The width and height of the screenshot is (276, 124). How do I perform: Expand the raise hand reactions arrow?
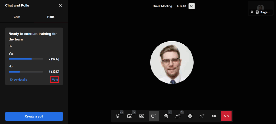[x=170, y=112]
